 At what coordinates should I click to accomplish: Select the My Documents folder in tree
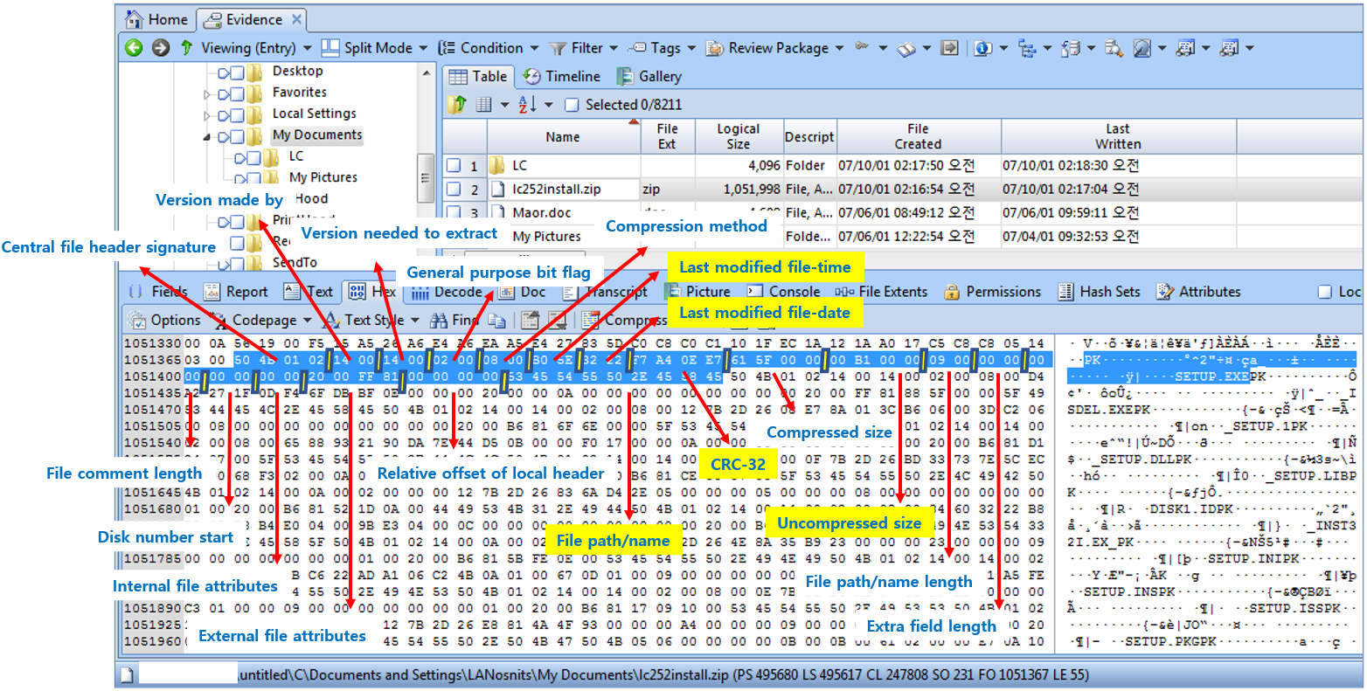click(316, 135)
